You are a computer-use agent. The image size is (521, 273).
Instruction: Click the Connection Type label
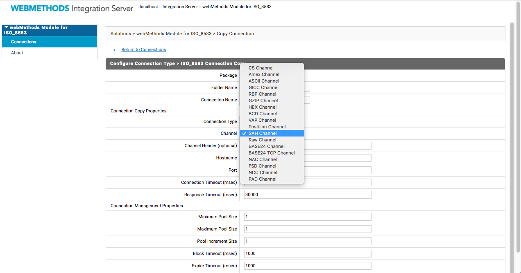tap(220, 121)
